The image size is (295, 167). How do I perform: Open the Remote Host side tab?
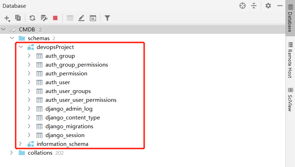[x=290, y=60]
